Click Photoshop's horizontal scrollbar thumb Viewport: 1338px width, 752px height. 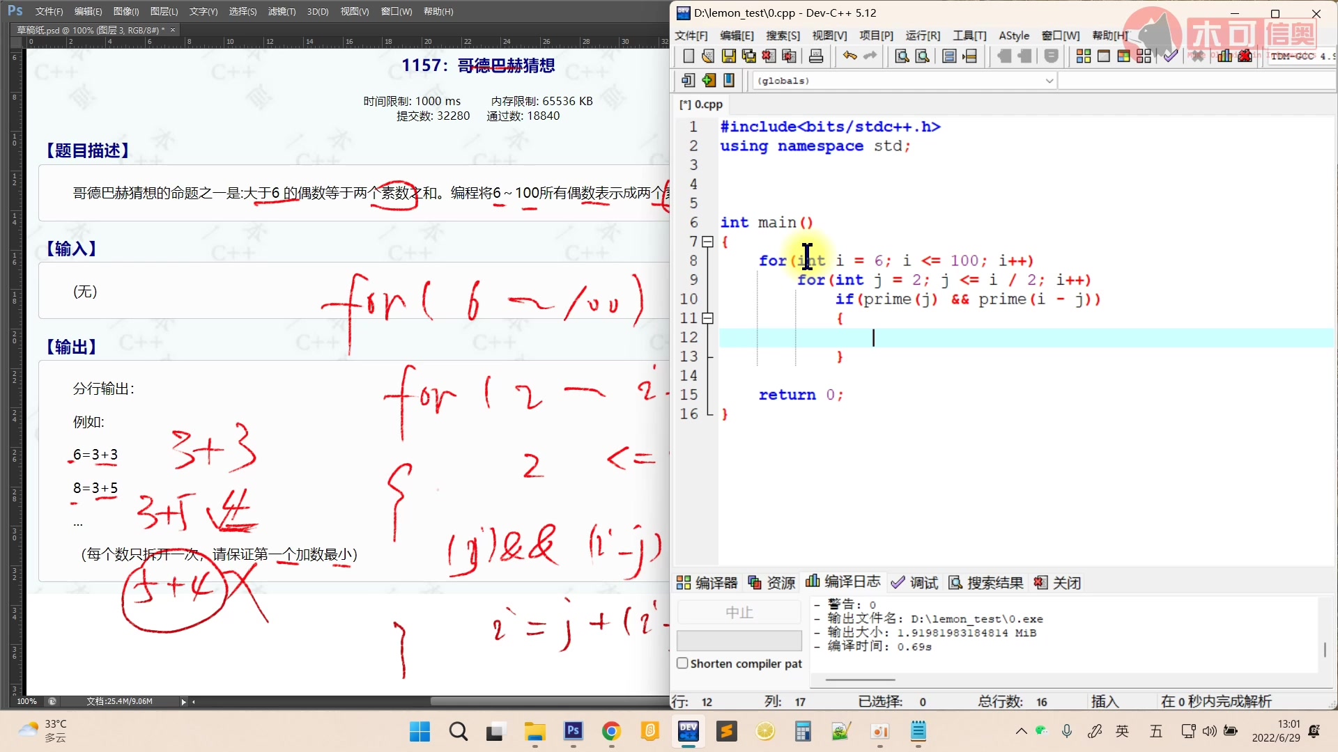(x=549, y=702)
